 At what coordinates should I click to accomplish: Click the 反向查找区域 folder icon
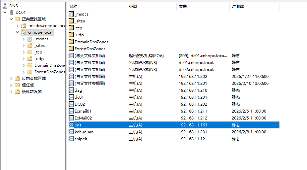pos(18,79)
